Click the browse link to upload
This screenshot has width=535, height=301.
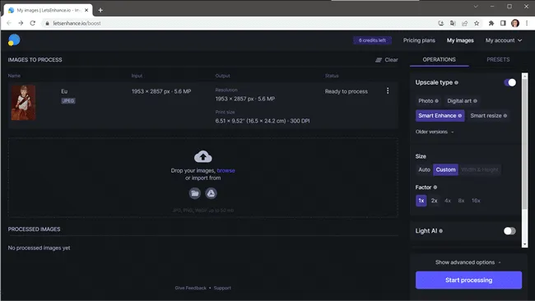[x=226, y=170]
